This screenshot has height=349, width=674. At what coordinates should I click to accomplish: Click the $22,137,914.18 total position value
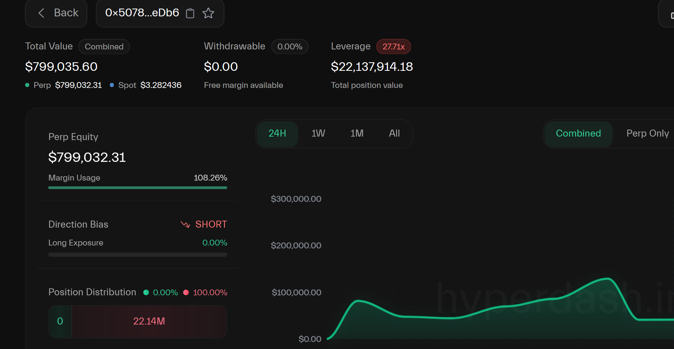point(372,67)
